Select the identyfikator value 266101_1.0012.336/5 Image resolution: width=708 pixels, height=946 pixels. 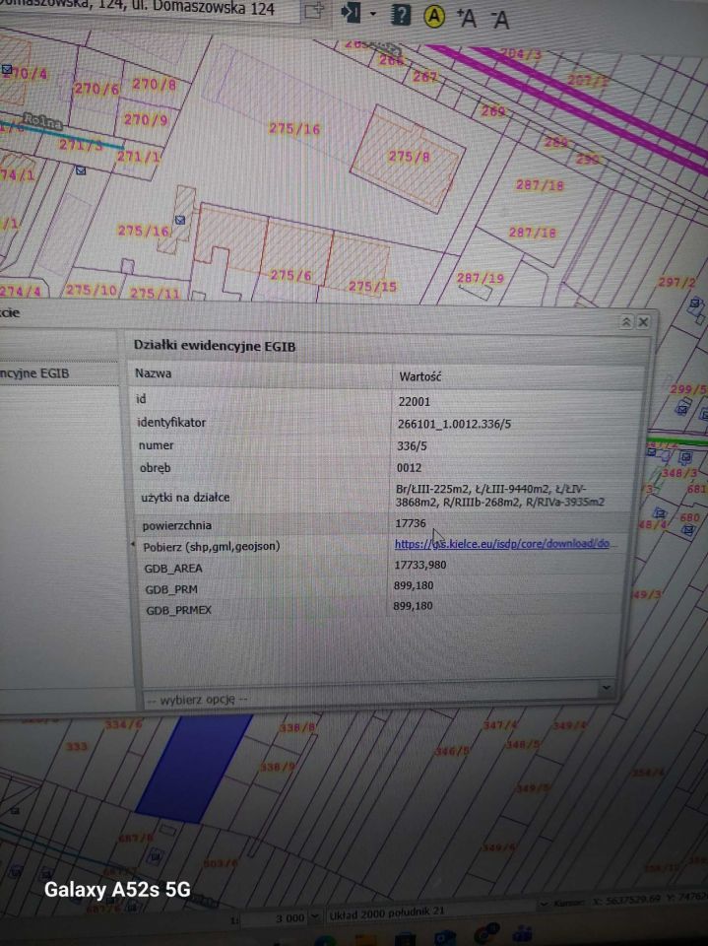click(454, 424)
